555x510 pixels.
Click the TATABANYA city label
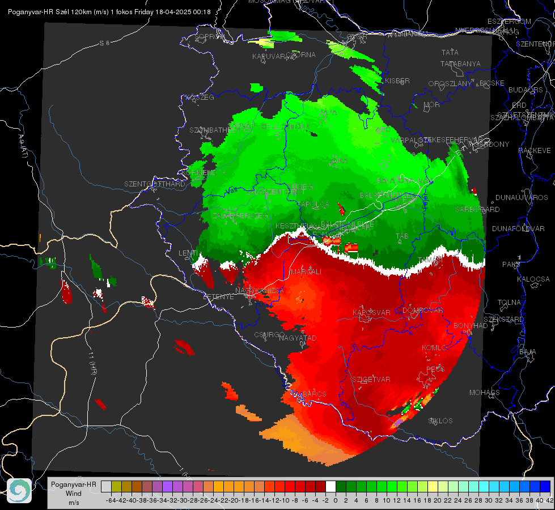pyautogui.click(x=460, y=63)
